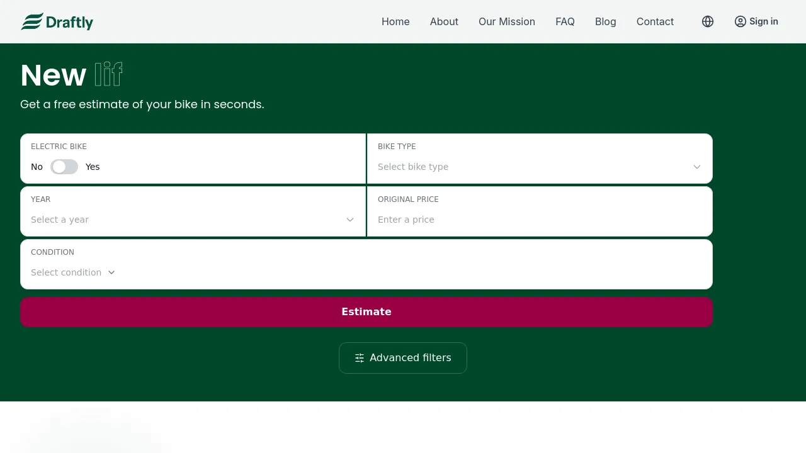806x453 pixels.
Task: Go to the Home menu item
Action: click(x=395, y=21)
